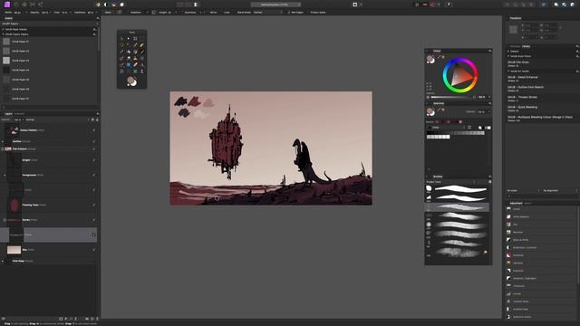Add a Black & White adjustment
The height and width of the screenshot is (326, 580).
click(x=520, y=240)
